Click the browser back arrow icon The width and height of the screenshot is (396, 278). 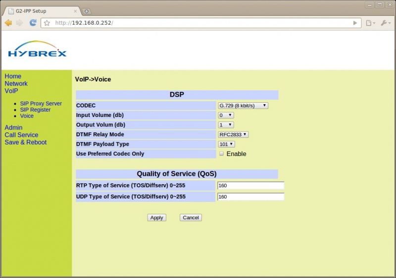pos(8,23)
